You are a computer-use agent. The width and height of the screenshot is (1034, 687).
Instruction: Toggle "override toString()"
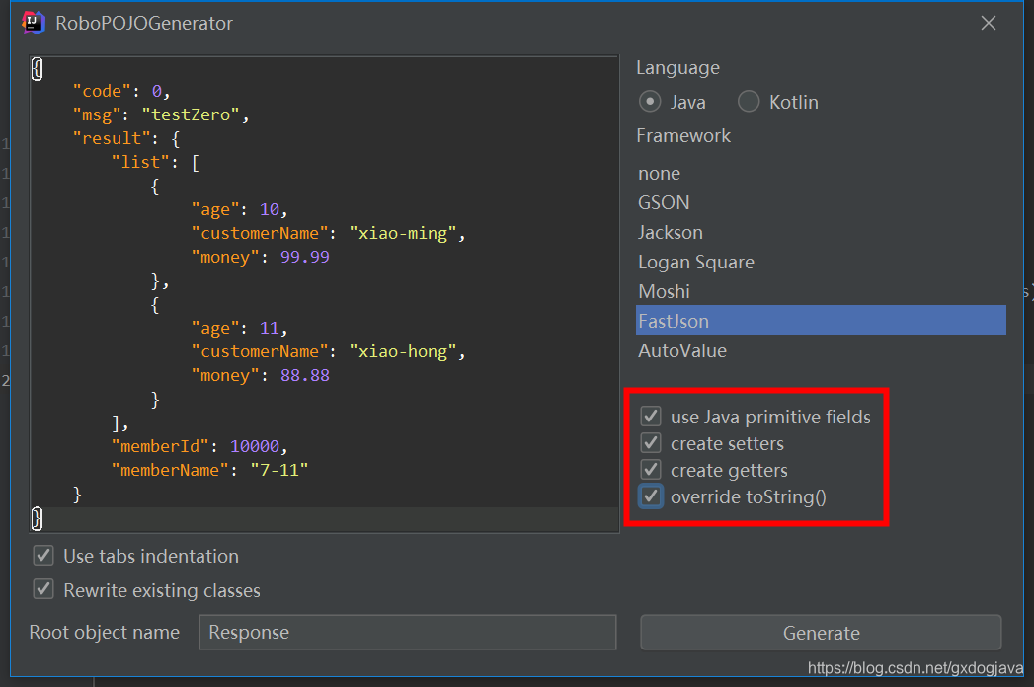click(x=650, y=496)
